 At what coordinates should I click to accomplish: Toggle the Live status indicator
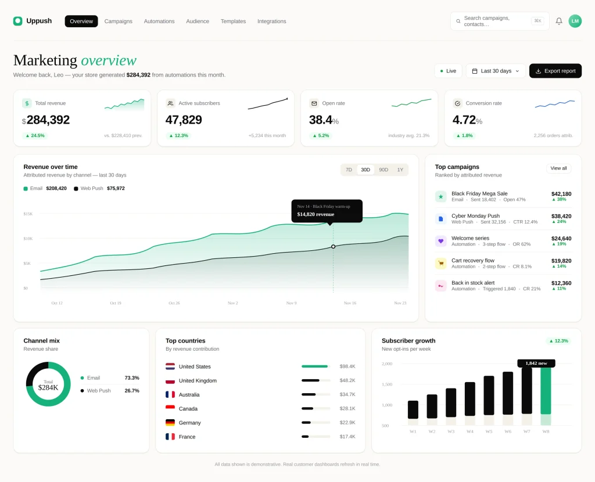[x=448, y=71]
